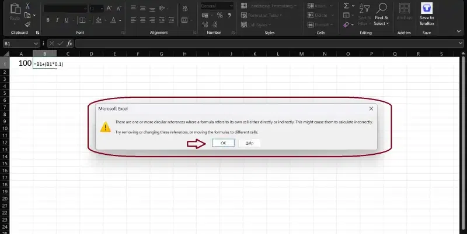
Task: Click the Orientation text-angle icon
Action: tap(162, 8)
